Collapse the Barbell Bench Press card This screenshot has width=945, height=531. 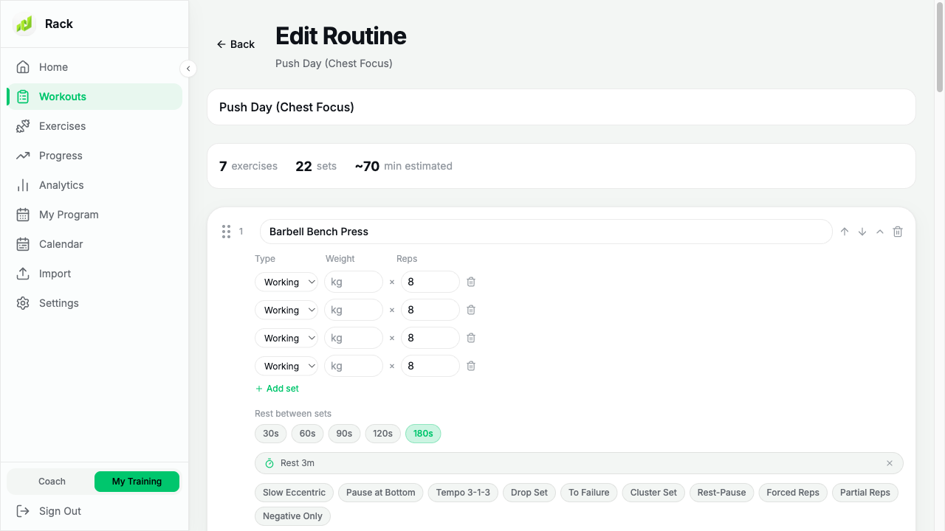click(880, 232)
